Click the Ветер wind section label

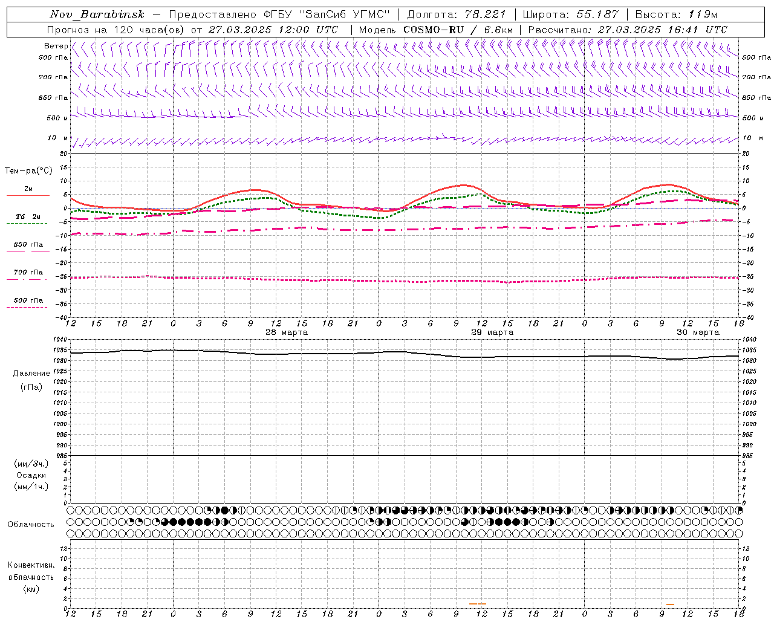56,46
